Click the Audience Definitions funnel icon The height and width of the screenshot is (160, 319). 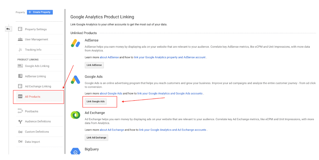[x=20, y=122]
